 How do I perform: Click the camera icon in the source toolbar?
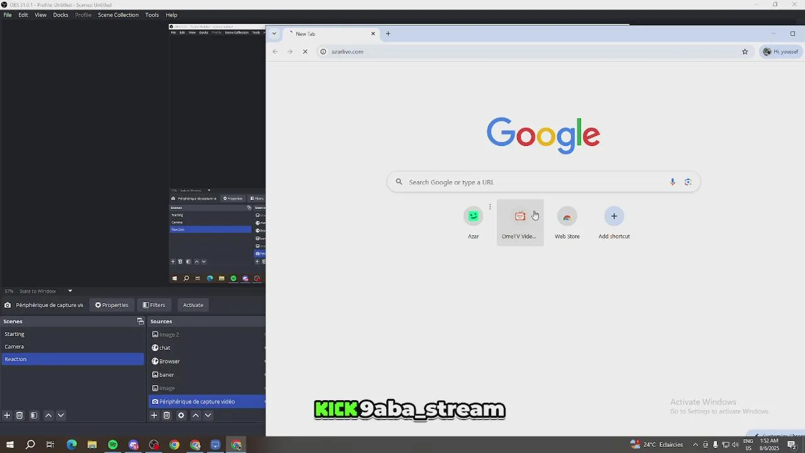[8, 305]
